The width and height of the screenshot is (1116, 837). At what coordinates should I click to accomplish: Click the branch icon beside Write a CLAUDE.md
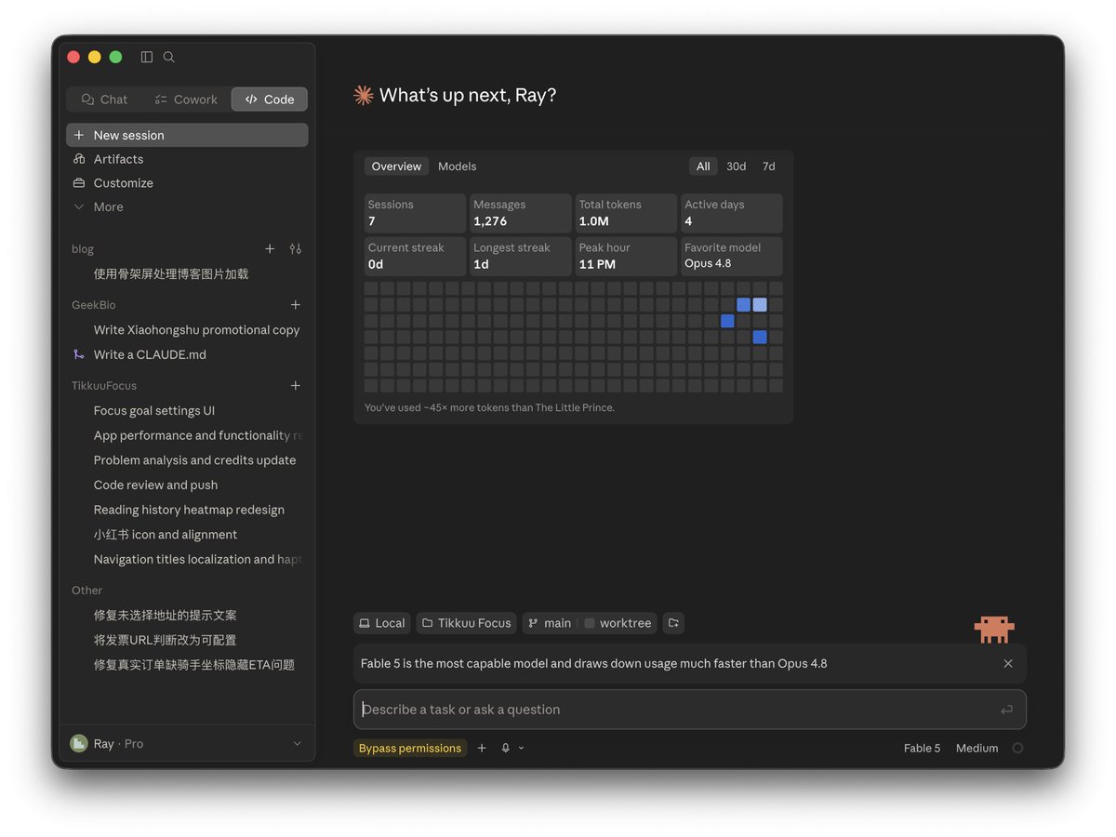(x=78, y=355)
